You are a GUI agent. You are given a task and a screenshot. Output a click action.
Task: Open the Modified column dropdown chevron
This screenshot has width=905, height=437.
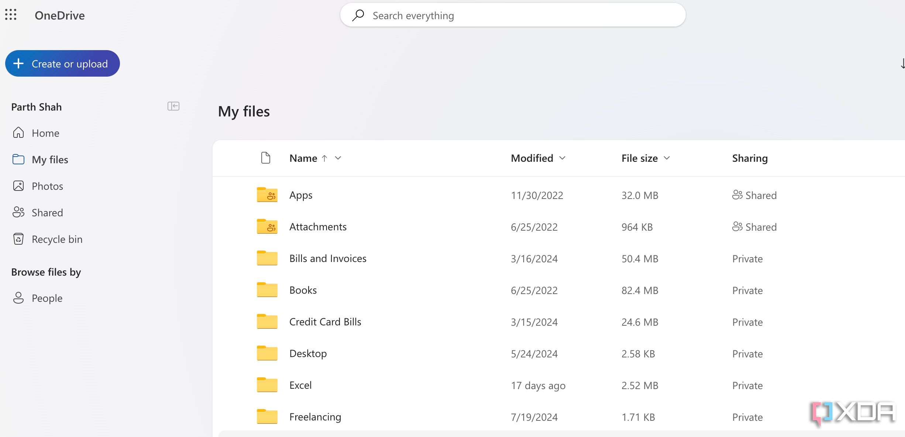562,158
